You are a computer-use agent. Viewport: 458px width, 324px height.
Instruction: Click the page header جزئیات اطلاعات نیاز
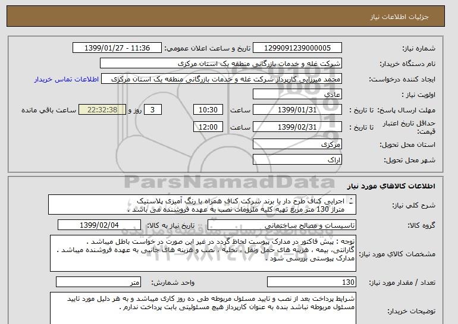click(399, 17)
